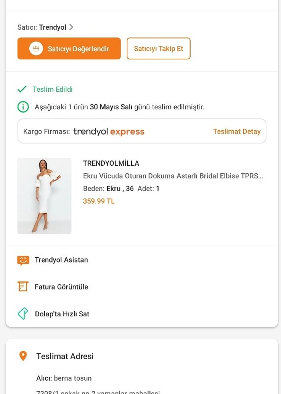Click the shop icon on Satıcıyı Değerlendir

36,49
